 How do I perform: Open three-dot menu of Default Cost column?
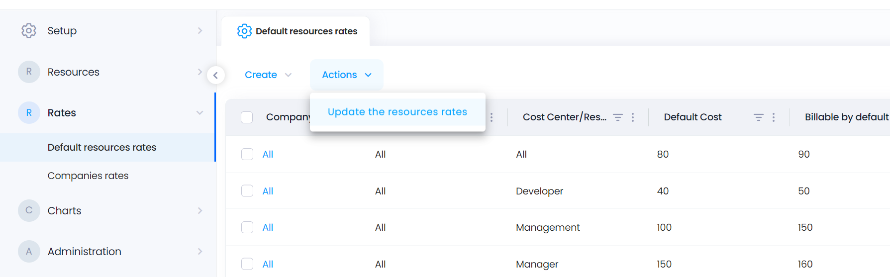tap(774, 117)
